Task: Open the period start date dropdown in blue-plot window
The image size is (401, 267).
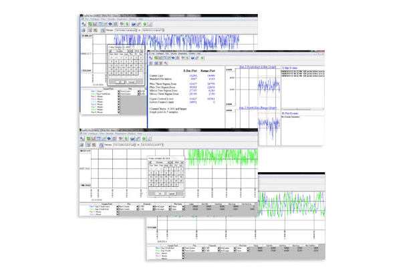Action: pyautogui.click(x=136, y=31)
